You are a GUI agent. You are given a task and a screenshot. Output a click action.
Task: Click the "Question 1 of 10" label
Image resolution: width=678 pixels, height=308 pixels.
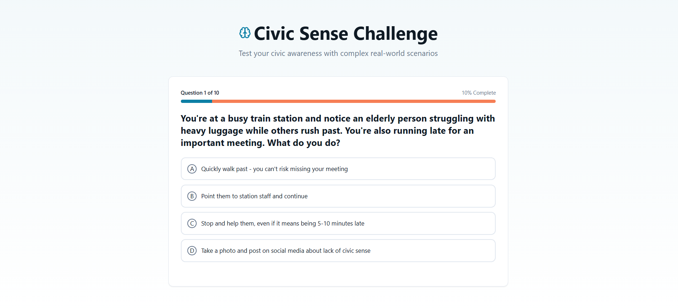click(x=200, y=93)
